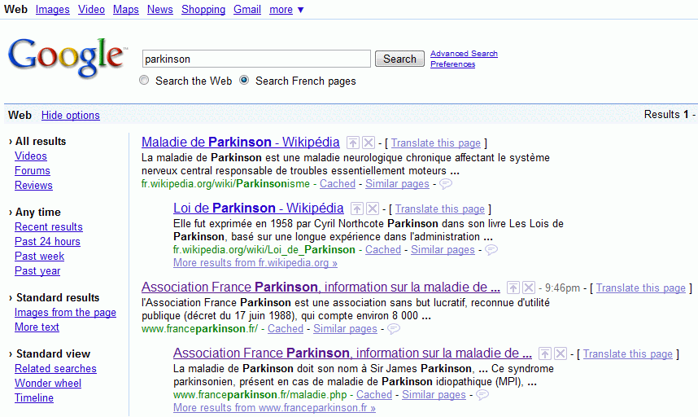Screen dimensions: 698x417
Task: Switch to Images search
Action: [53, 9]
